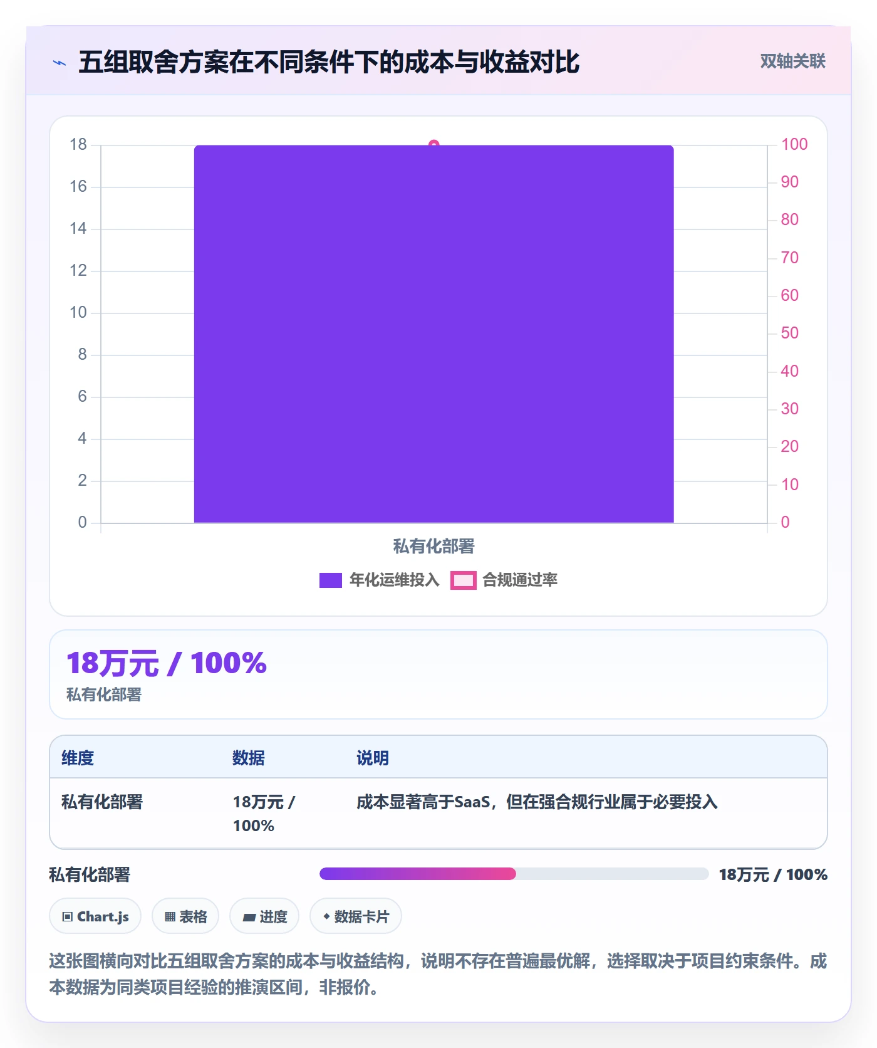
Task: Click the 进度 tag chip
Action: 264,916
